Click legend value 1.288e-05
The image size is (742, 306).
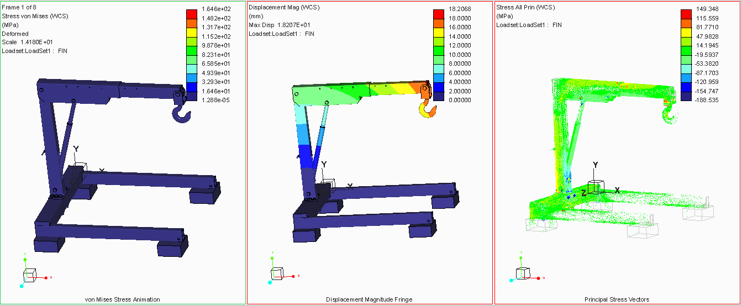point(217,100)
